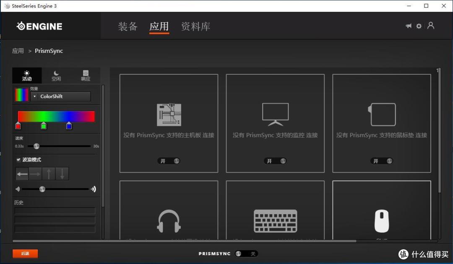Viewport: 453px width, 264px height.
Task: Set wave direction to left arrow
Action: (x=22, y=174)
